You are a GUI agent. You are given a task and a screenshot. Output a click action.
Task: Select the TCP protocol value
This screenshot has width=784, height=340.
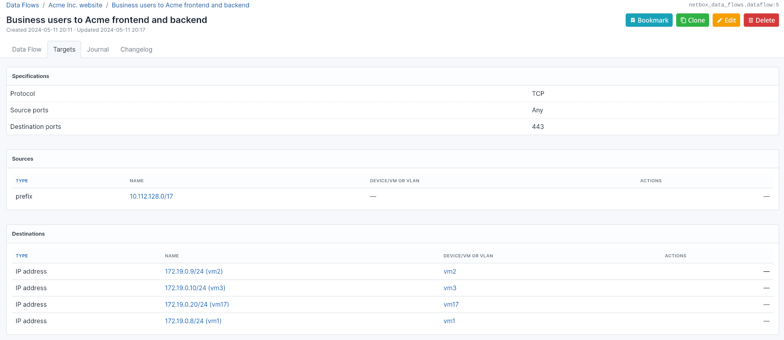538,94
